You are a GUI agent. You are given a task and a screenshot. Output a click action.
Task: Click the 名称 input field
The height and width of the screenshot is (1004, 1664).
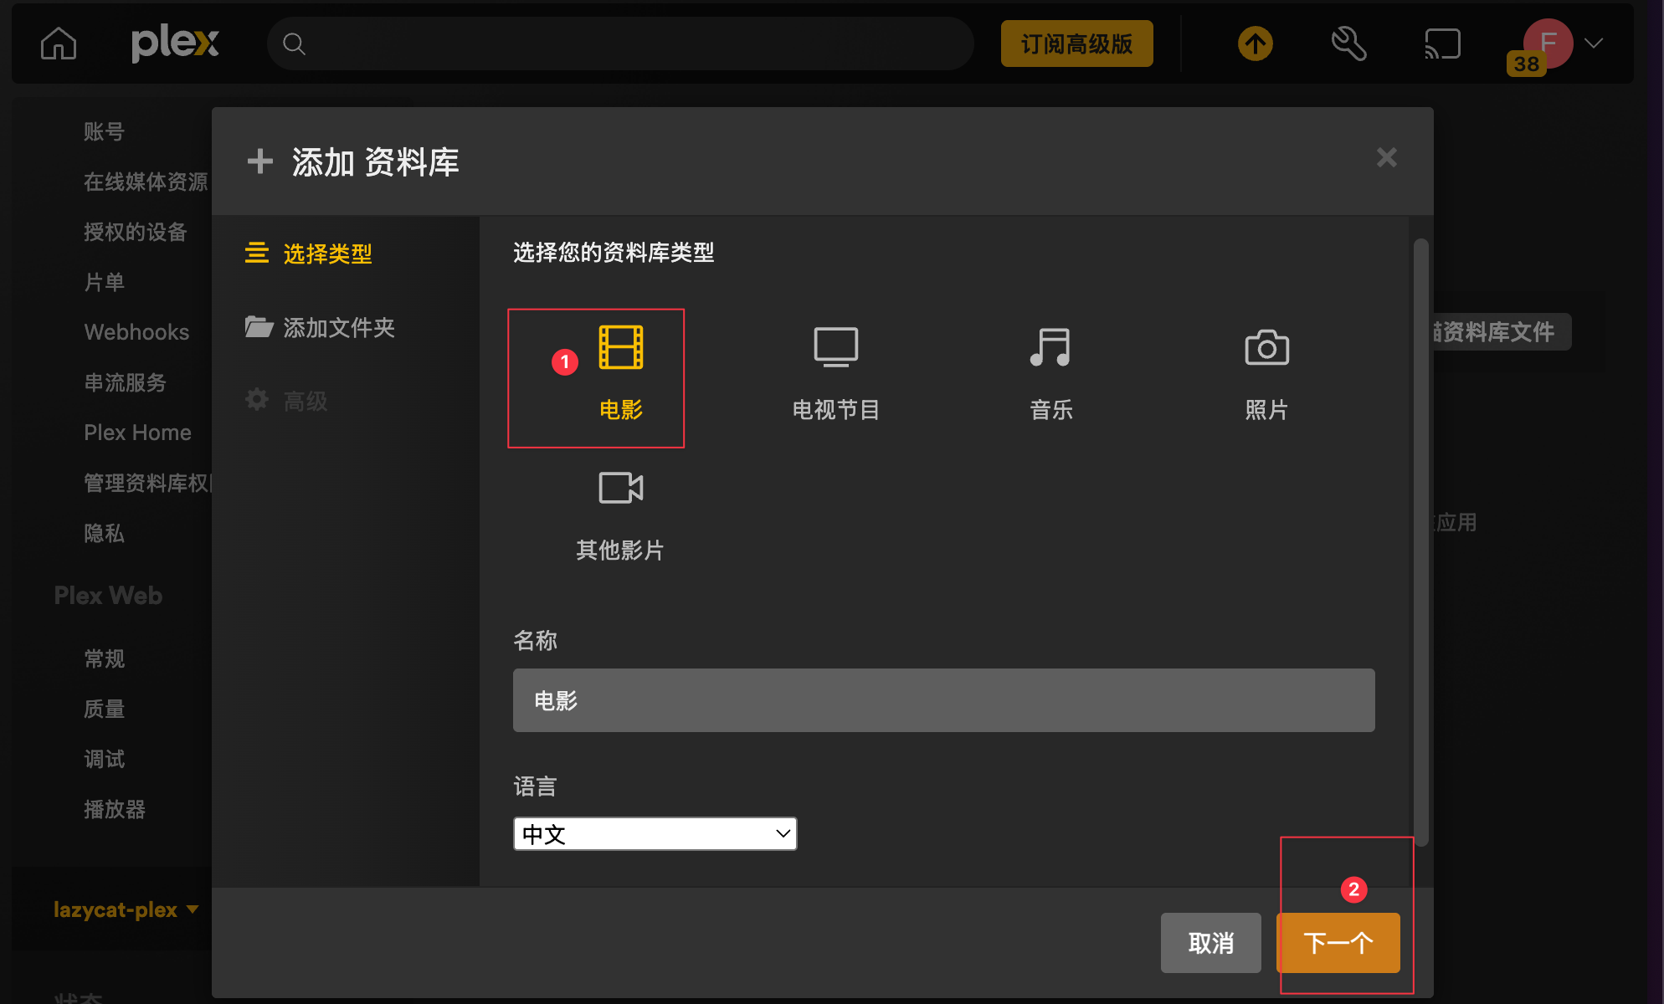pyautogui.click(x=944, y=700)
